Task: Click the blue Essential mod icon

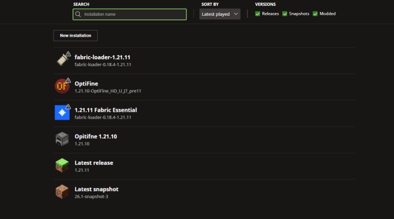Action: tap(61, 112)
